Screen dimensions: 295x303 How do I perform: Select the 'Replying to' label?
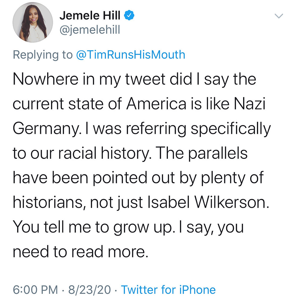43,55
